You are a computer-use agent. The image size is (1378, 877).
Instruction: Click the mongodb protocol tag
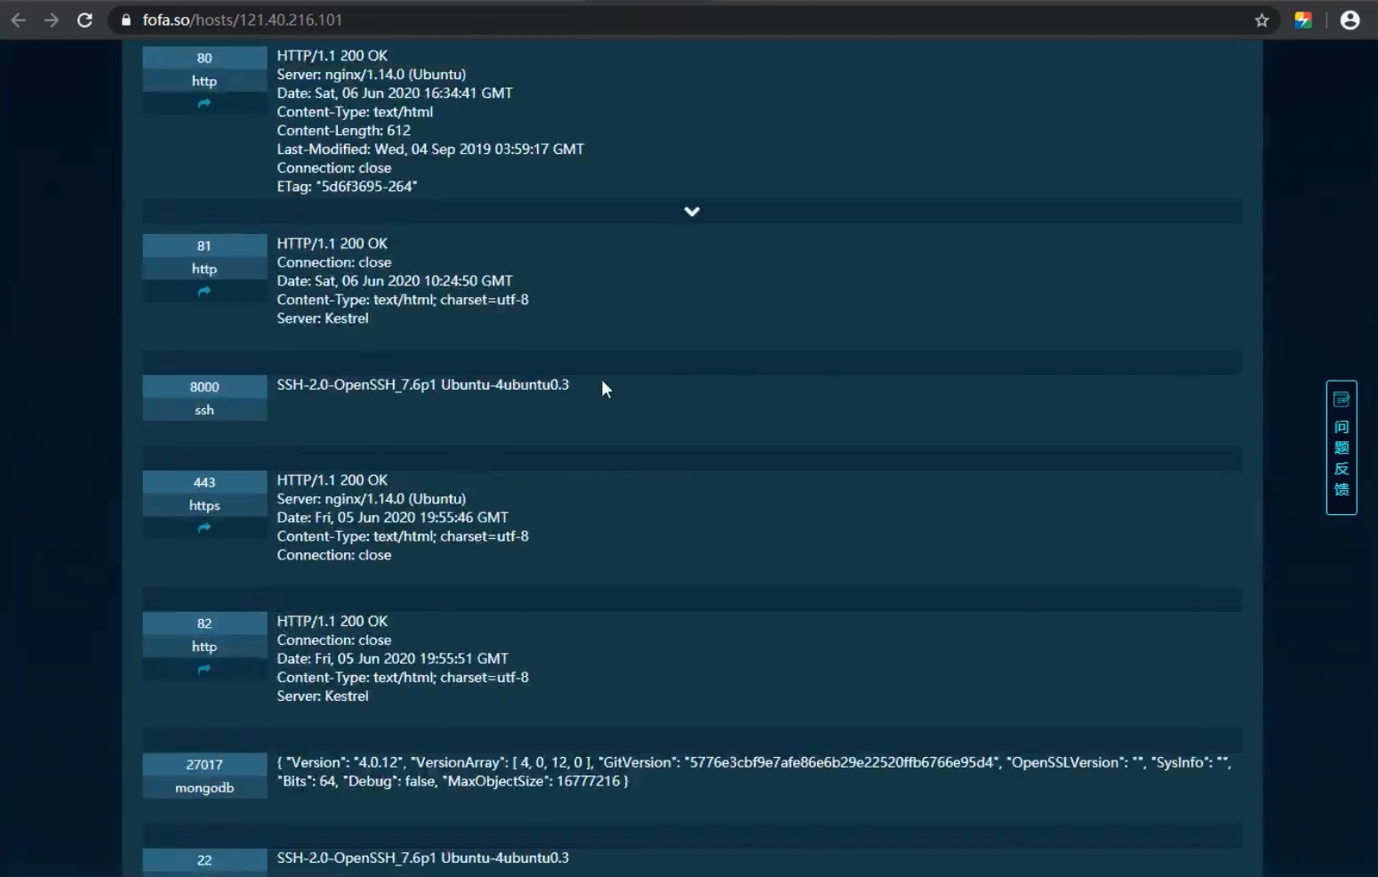click(204, 788)
